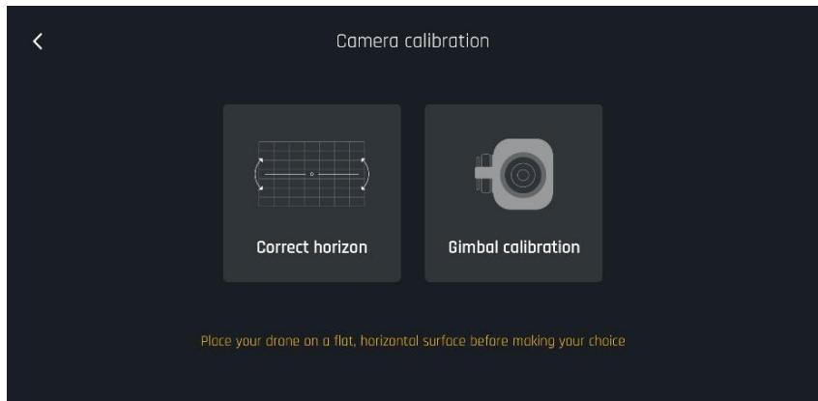This screenshot has width=818, height=401.
Task: Click the Camera calibration title
Action: (x=413, y=42)
